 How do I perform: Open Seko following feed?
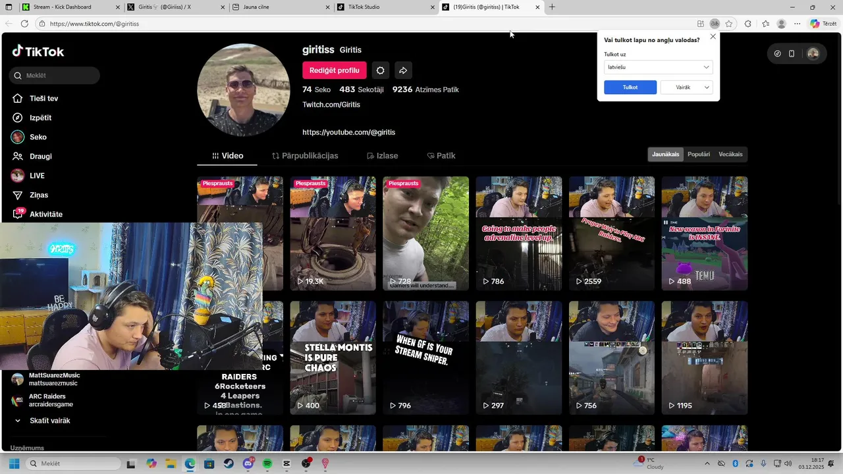29,137
